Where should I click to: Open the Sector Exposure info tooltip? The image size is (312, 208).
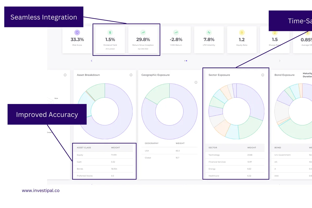(263, 75)
